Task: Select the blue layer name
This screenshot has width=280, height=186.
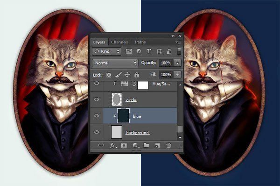Action: (x=137, y=116)
